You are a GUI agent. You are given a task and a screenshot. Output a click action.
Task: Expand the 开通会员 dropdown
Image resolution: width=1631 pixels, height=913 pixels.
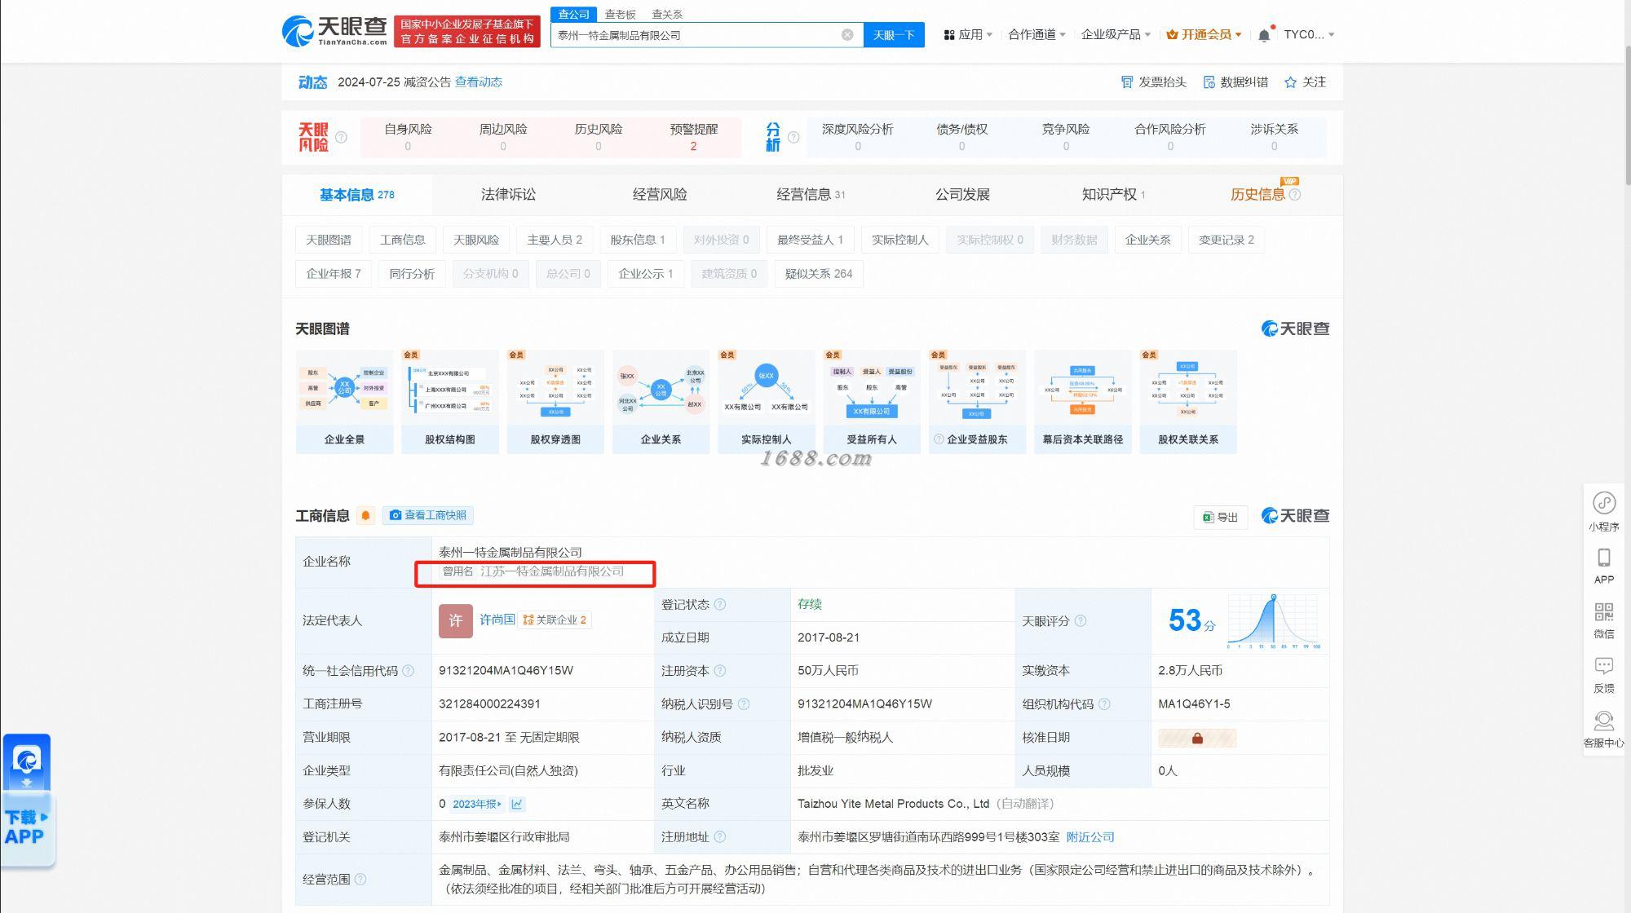coord(1204,34)
